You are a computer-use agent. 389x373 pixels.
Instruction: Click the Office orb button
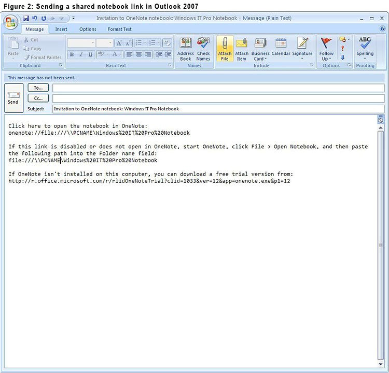pos(10,23)
